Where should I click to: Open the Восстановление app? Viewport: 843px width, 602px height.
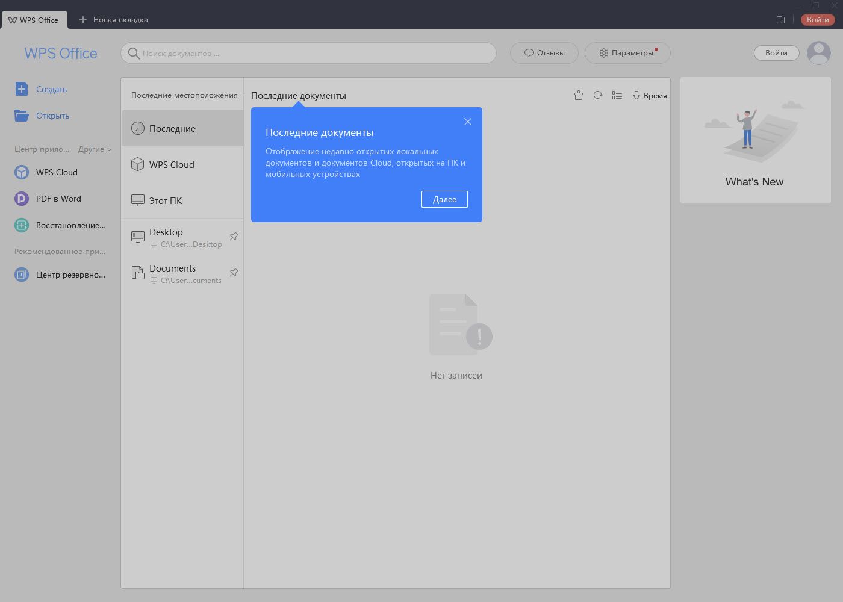click(60, 225)
